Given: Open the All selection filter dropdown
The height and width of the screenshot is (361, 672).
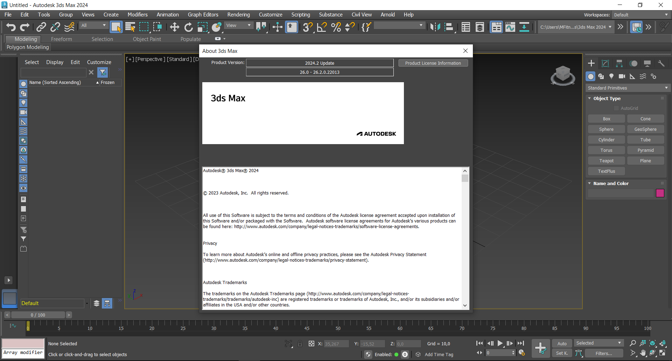Looking at the screenshot, I should tap(93, 25).
